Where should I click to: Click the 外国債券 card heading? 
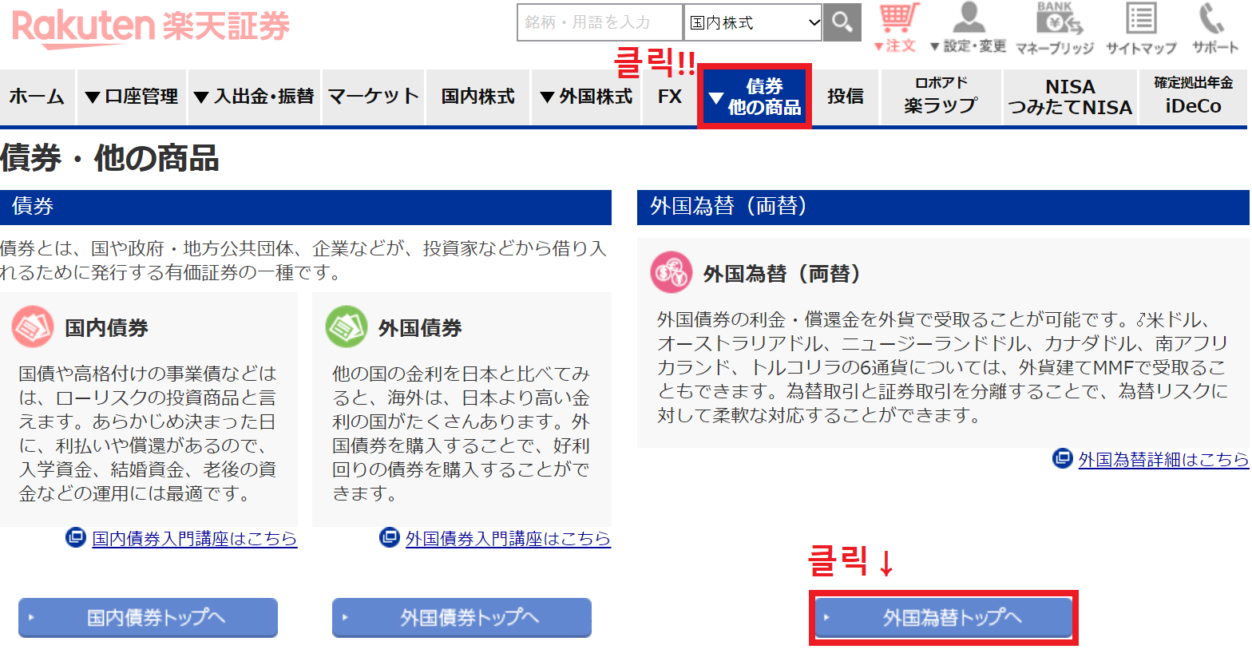(420, 327)
